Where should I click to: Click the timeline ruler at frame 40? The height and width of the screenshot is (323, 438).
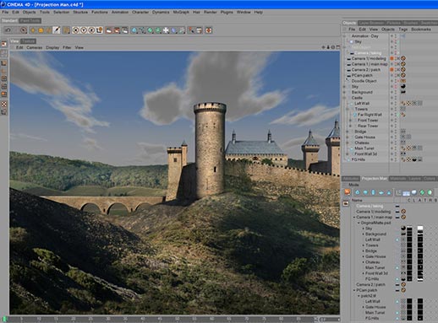click(x=142, y=319)
